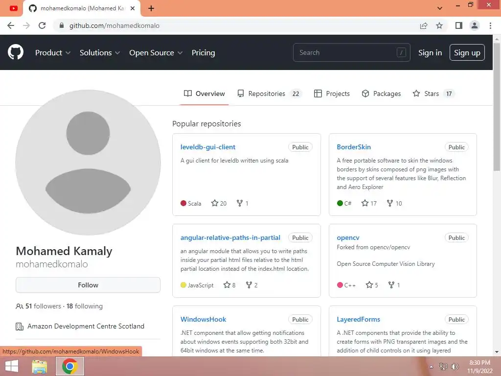View the 51 followers list
The height and width of the screenshot is (376, 501).
pyautogui.click(x=43, y=306)
